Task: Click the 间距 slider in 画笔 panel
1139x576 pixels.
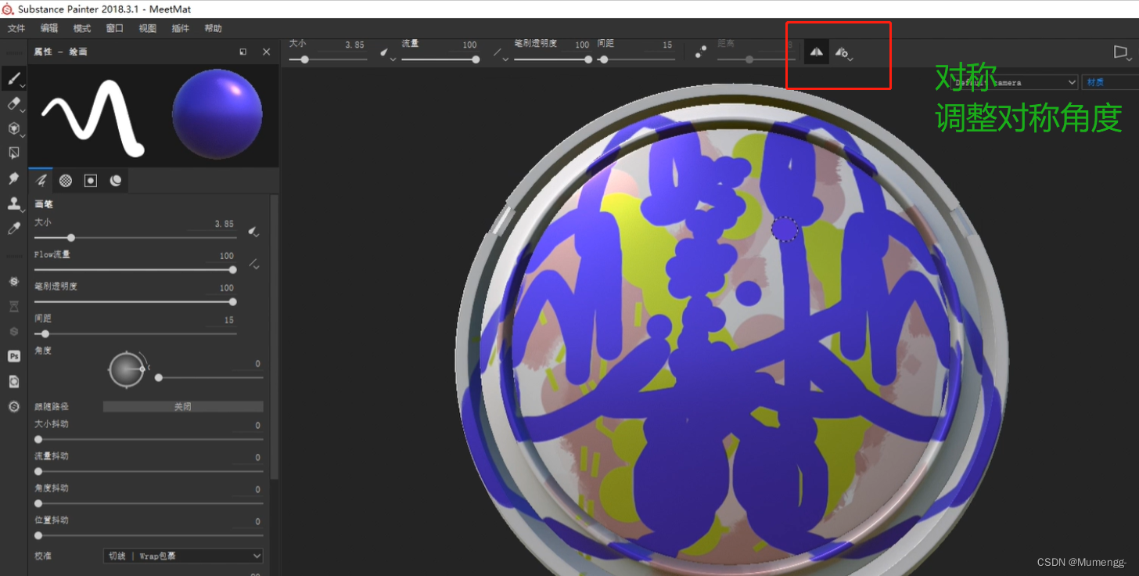Action: pyautogui.click(x=135, y=333)
